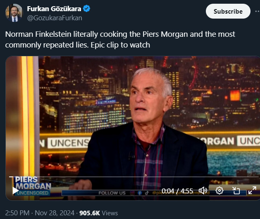Click the picture-in-picture popout icon
This screenshot has height=219, width=260.
pyautogui.click(x=236, y=190)
